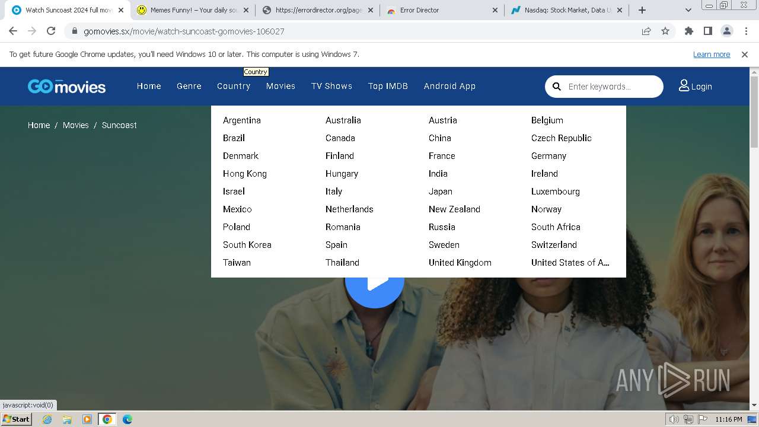Reload the page

tap(51, 31)
